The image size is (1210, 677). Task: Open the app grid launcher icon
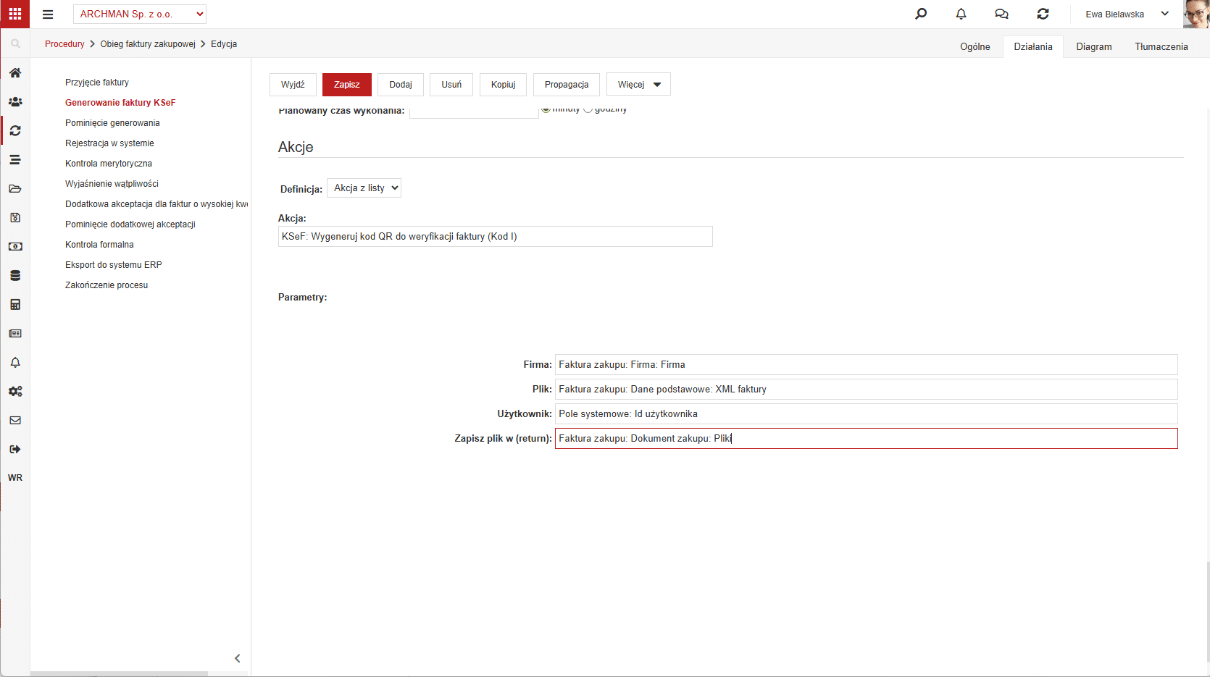14,14
